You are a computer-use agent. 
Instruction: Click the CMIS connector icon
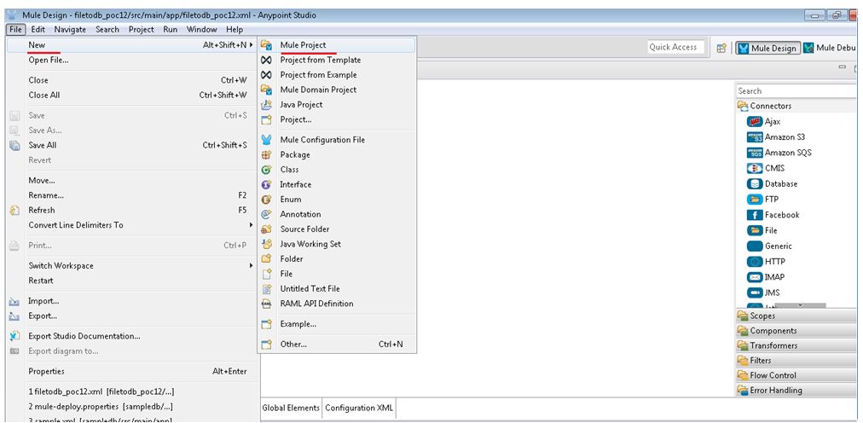point(755,168)
